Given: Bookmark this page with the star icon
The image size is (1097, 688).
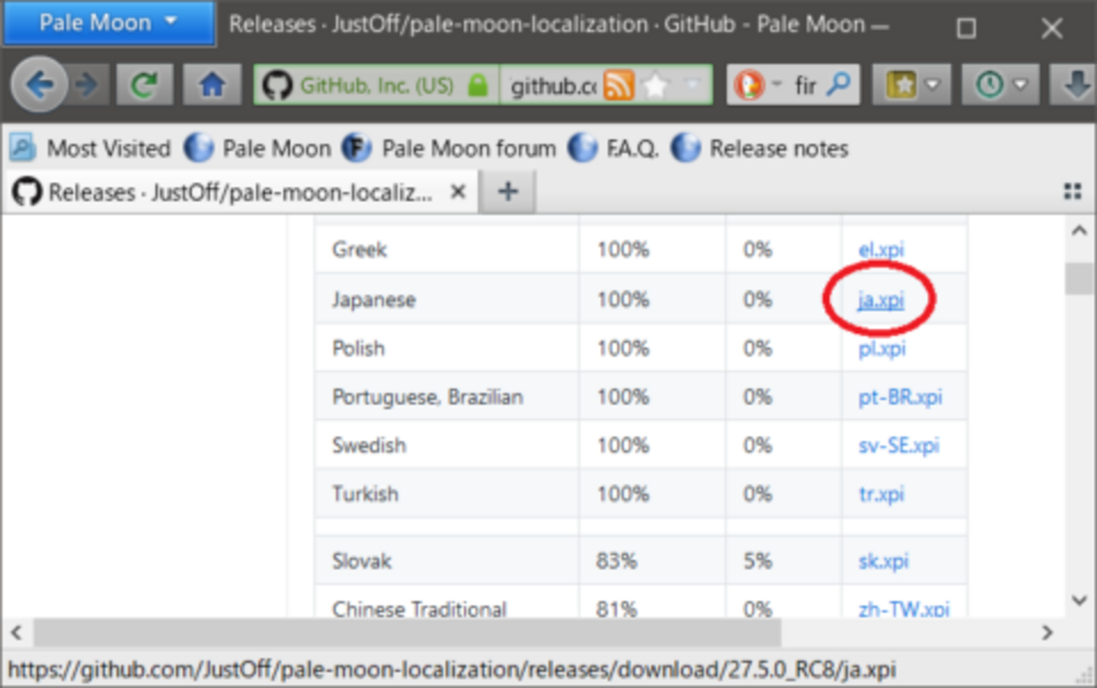Looking at the screenshot, I should point(656,85).
